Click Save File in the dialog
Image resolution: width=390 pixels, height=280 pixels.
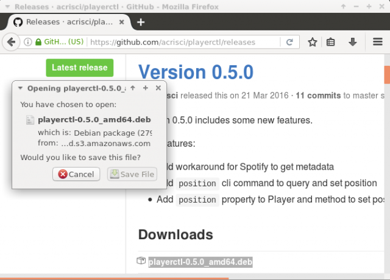click(132, 174)
